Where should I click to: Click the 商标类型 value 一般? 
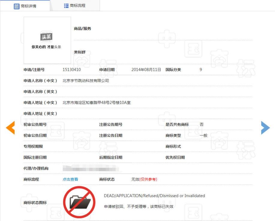203,136
